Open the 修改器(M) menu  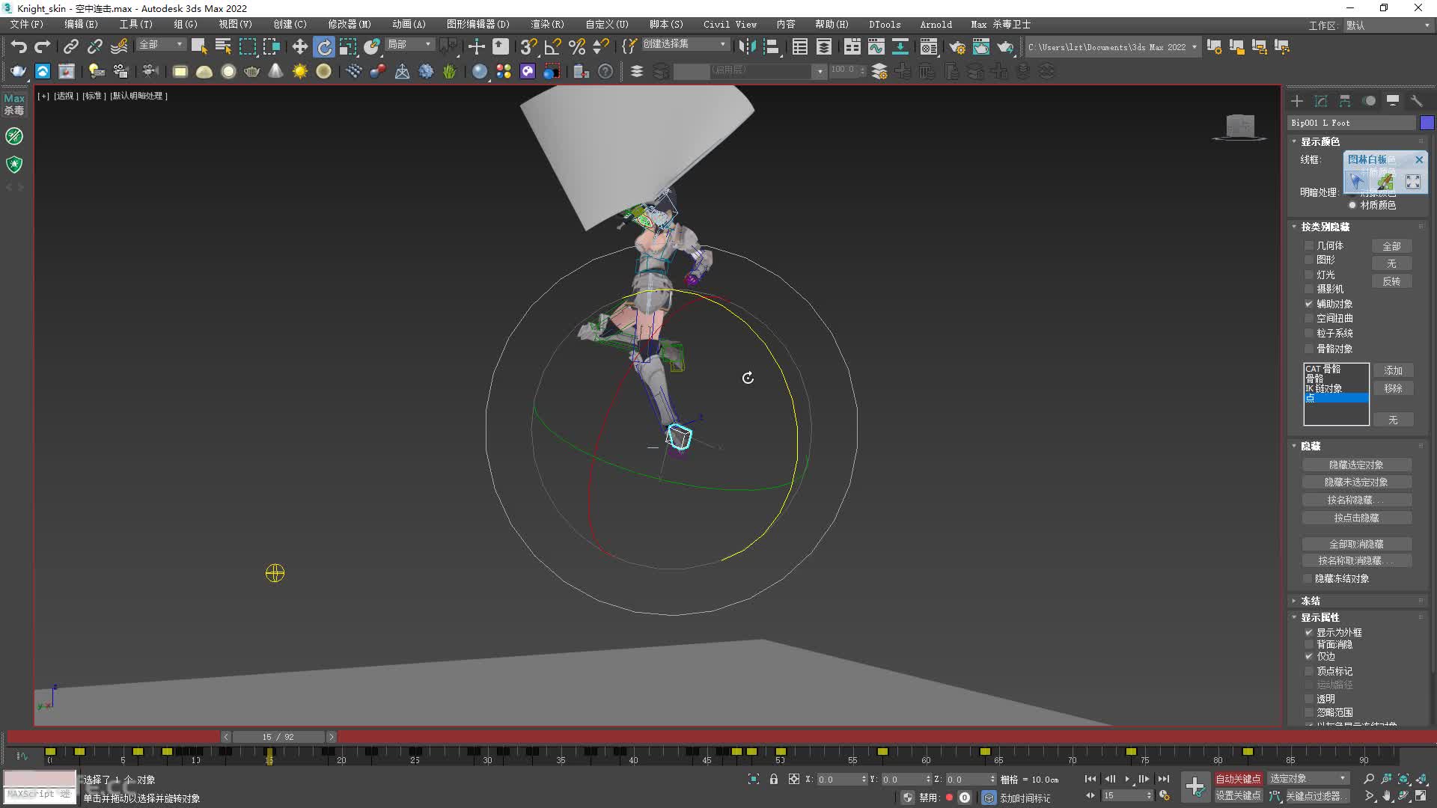tap(350, 25)
